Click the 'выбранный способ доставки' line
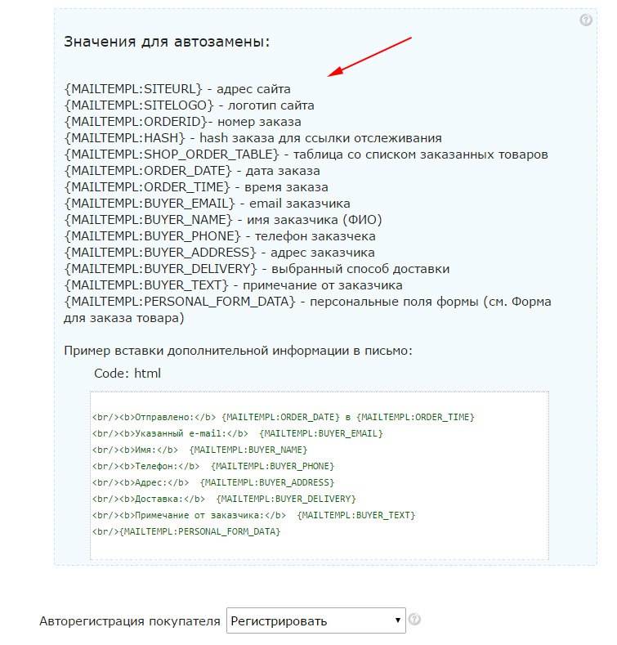Image resolution: width=617 pixels, height=645 pixels. pos(257,269)
